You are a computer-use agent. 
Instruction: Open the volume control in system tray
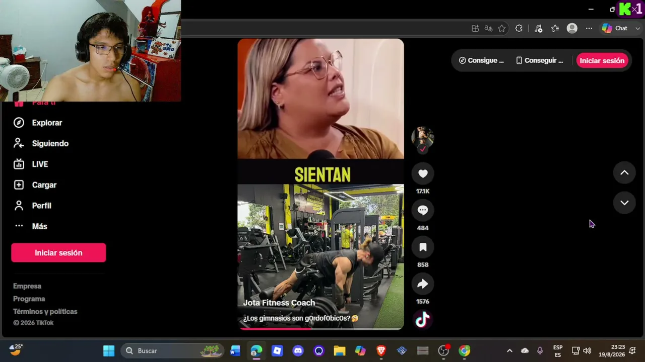point(587,351)
